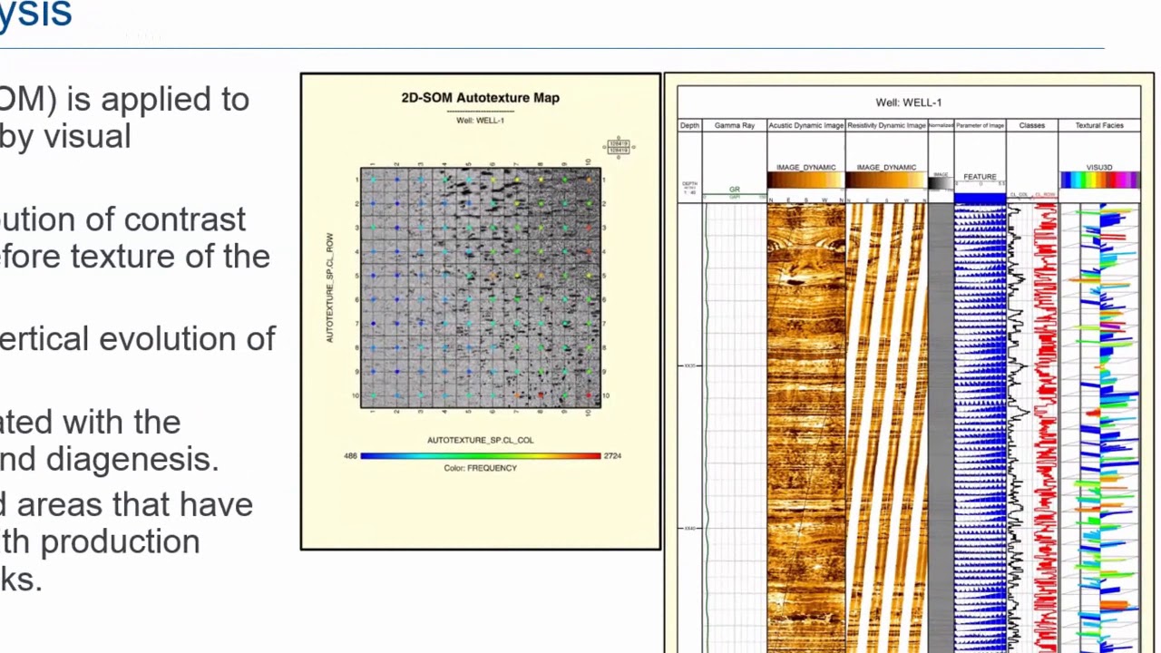Click the Resistivity Dynamic Image column header

pos(886,125)
